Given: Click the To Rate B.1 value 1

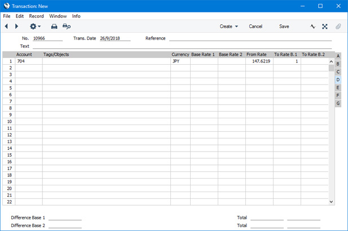Looking at the screenshot, I should pos(287,61).
